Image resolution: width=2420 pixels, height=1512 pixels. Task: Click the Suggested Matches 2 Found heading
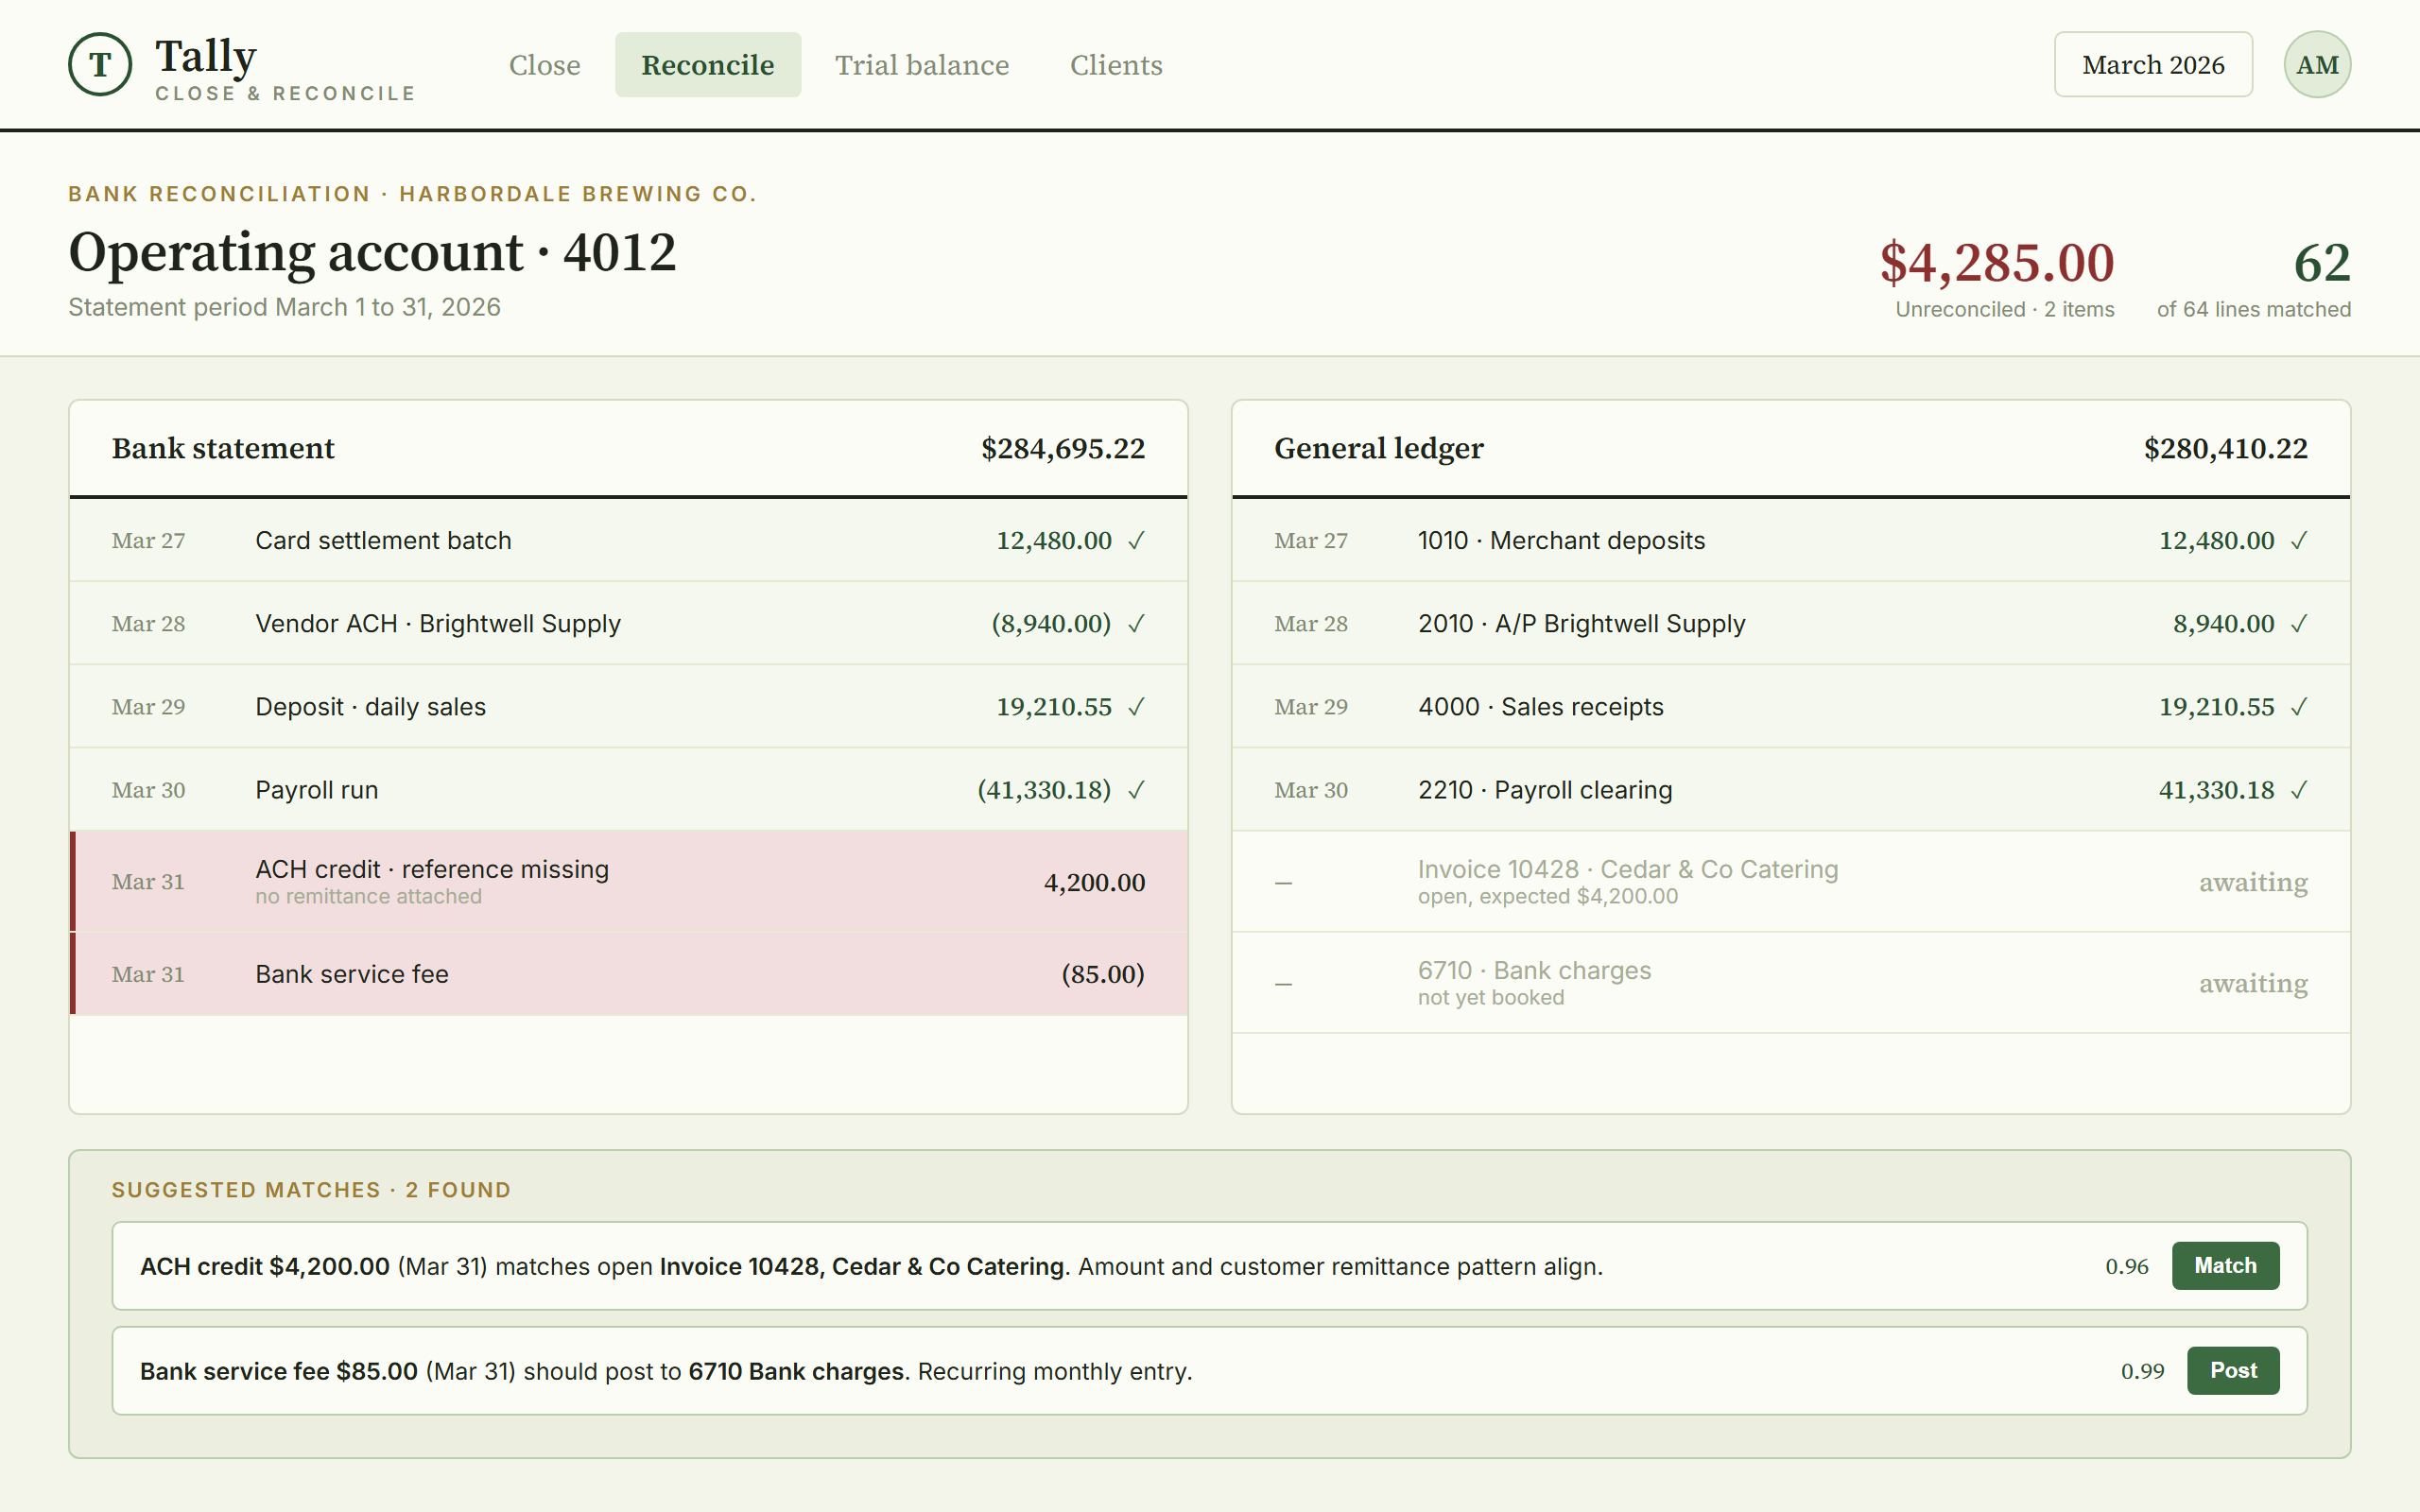(x=311, y=1190)
